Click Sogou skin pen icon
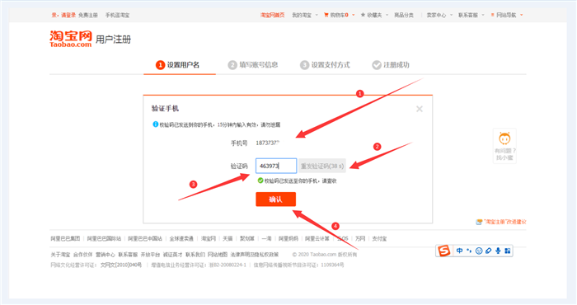The width and height of the screenshot is (577, 305). 488,251
